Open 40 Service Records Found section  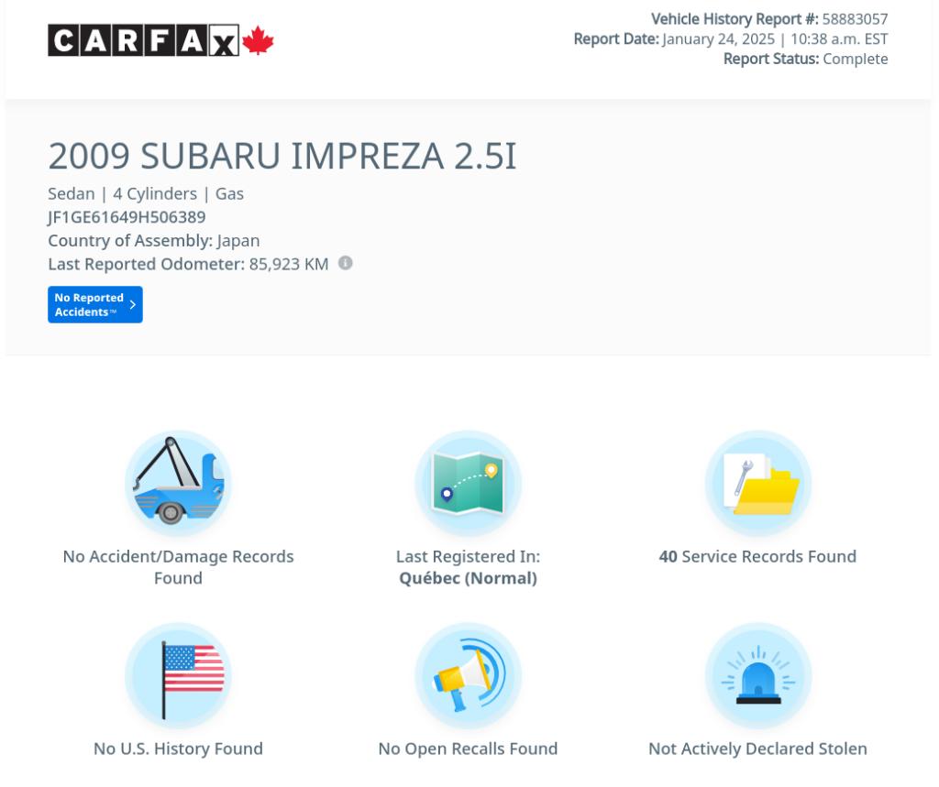coord(758,557)
